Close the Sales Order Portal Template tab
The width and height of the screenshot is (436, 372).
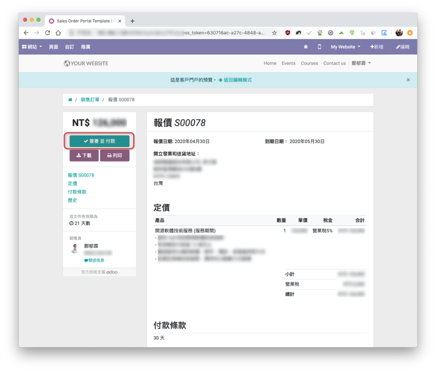tap(120, 21)
